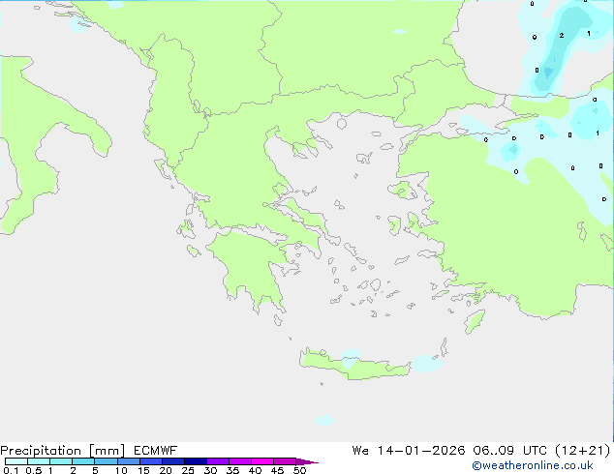The image size is (614, 474).
Task: Click the '06..09 UTC' time label
Action: [507, 451]
